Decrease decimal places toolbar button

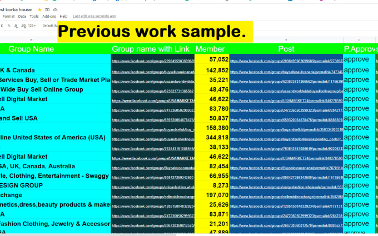pos(16,26)
